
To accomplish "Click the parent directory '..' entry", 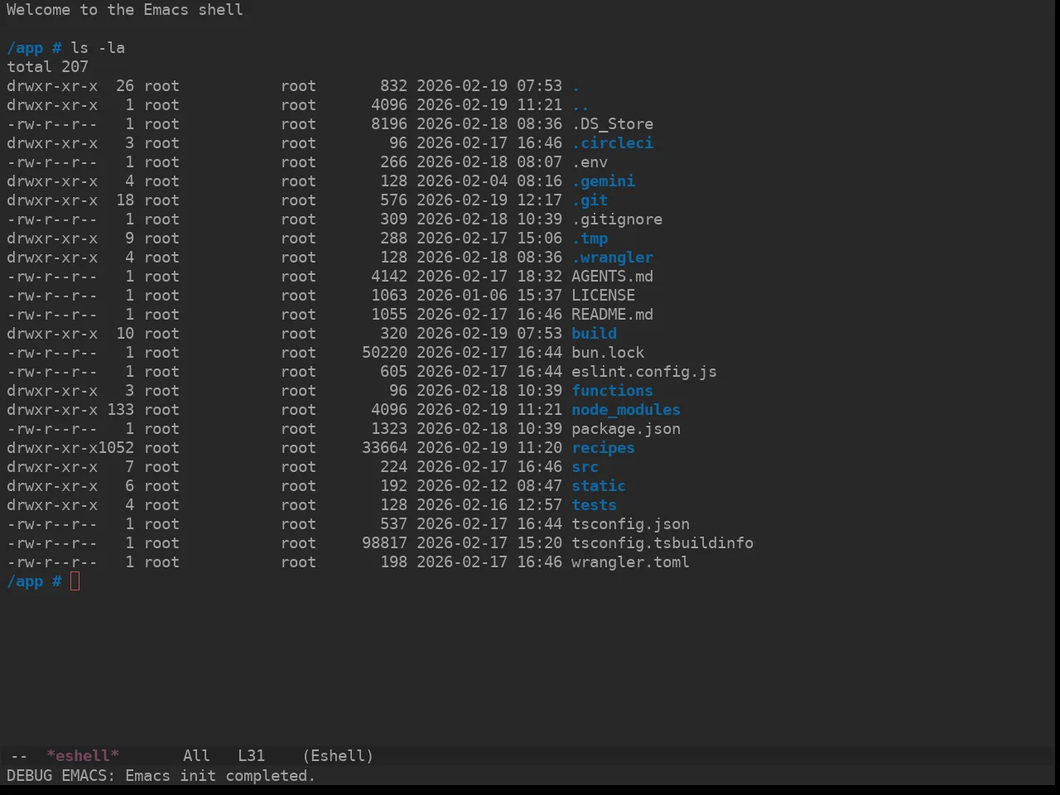I will [581, 105].
